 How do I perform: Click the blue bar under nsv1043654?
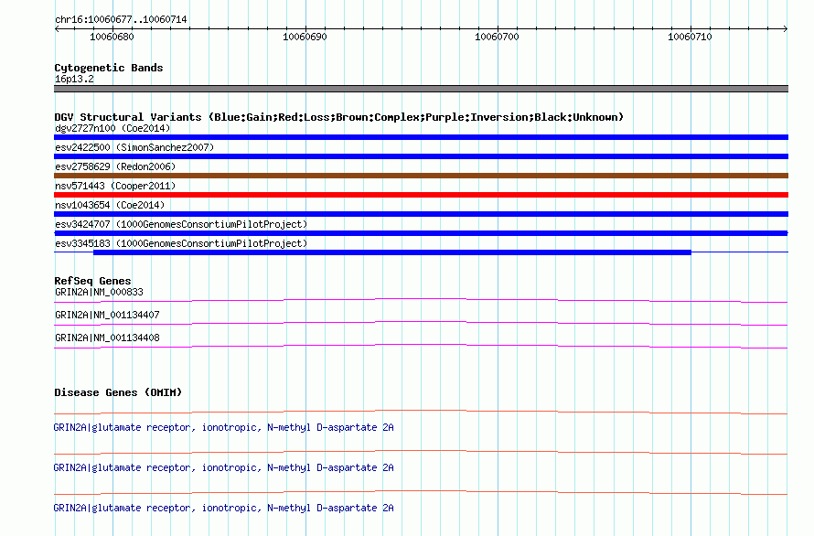[x=421, y=214]
